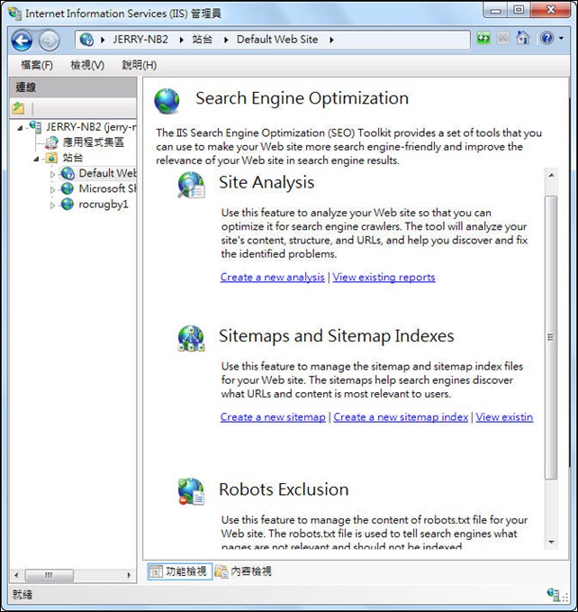Open breadcrumb arrow after Default Web Site
This screenshot has width=578, height=612.
pyautogui.click(x=331, y=40)
